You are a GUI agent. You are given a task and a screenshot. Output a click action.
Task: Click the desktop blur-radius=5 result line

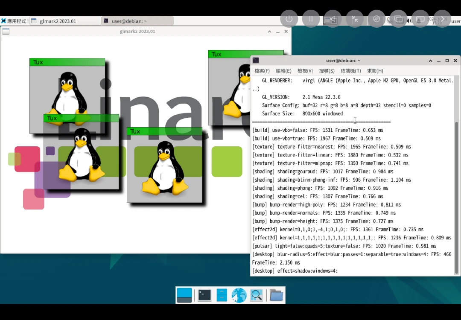point(352,258)
